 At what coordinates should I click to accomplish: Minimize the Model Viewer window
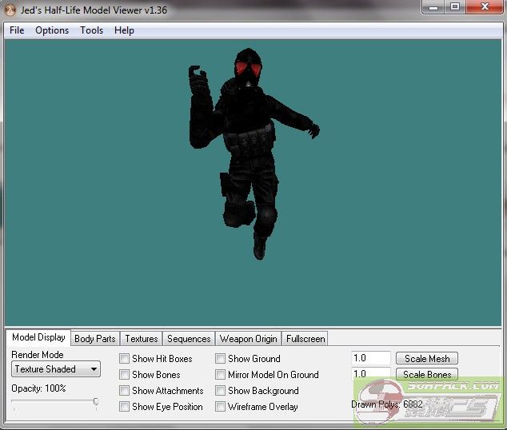click(x=433, y=6)
